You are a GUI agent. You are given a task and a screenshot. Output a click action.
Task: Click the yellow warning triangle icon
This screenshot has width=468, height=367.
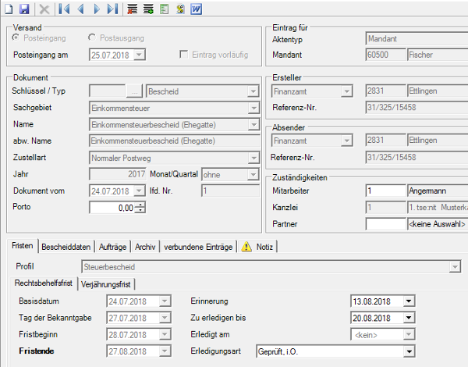246,247
